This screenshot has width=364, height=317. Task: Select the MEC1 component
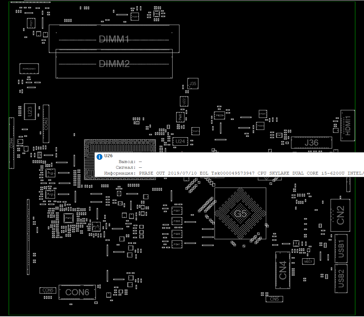[308, 261]
